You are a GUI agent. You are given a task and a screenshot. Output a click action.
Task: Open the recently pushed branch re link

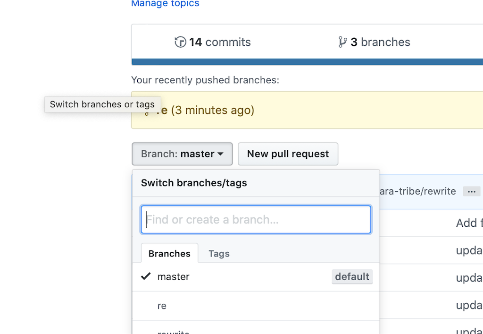pos(161,110)
